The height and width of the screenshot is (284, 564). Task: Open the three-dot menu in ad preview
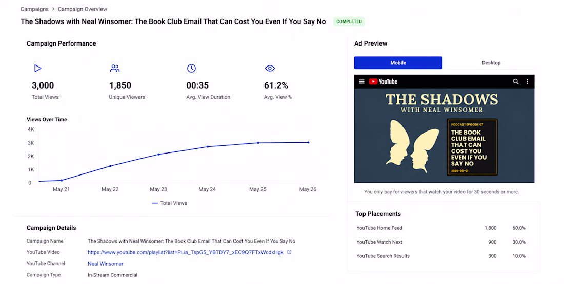(x=527, y=82)
